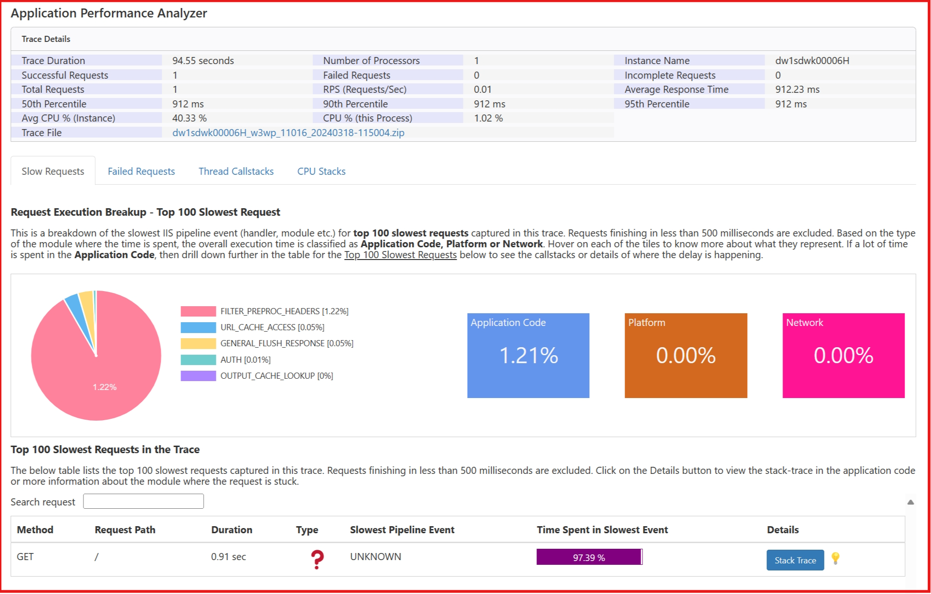Go to the CPU Stacks tab

(x=321, y=171)
